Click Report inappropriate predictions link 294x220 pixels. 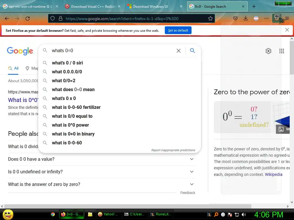coord(173,150)
